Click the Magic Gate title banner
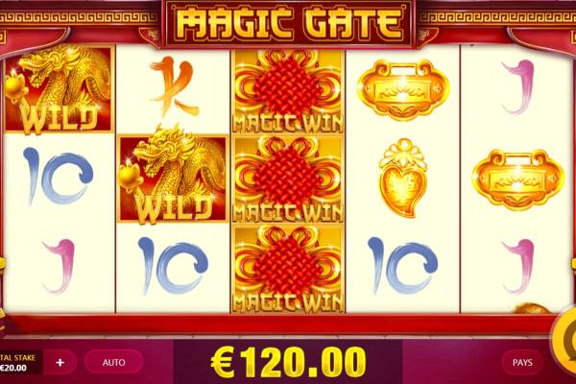Viewport: 576px width, 384px height. pyautogui.click(x=289, y=24)
